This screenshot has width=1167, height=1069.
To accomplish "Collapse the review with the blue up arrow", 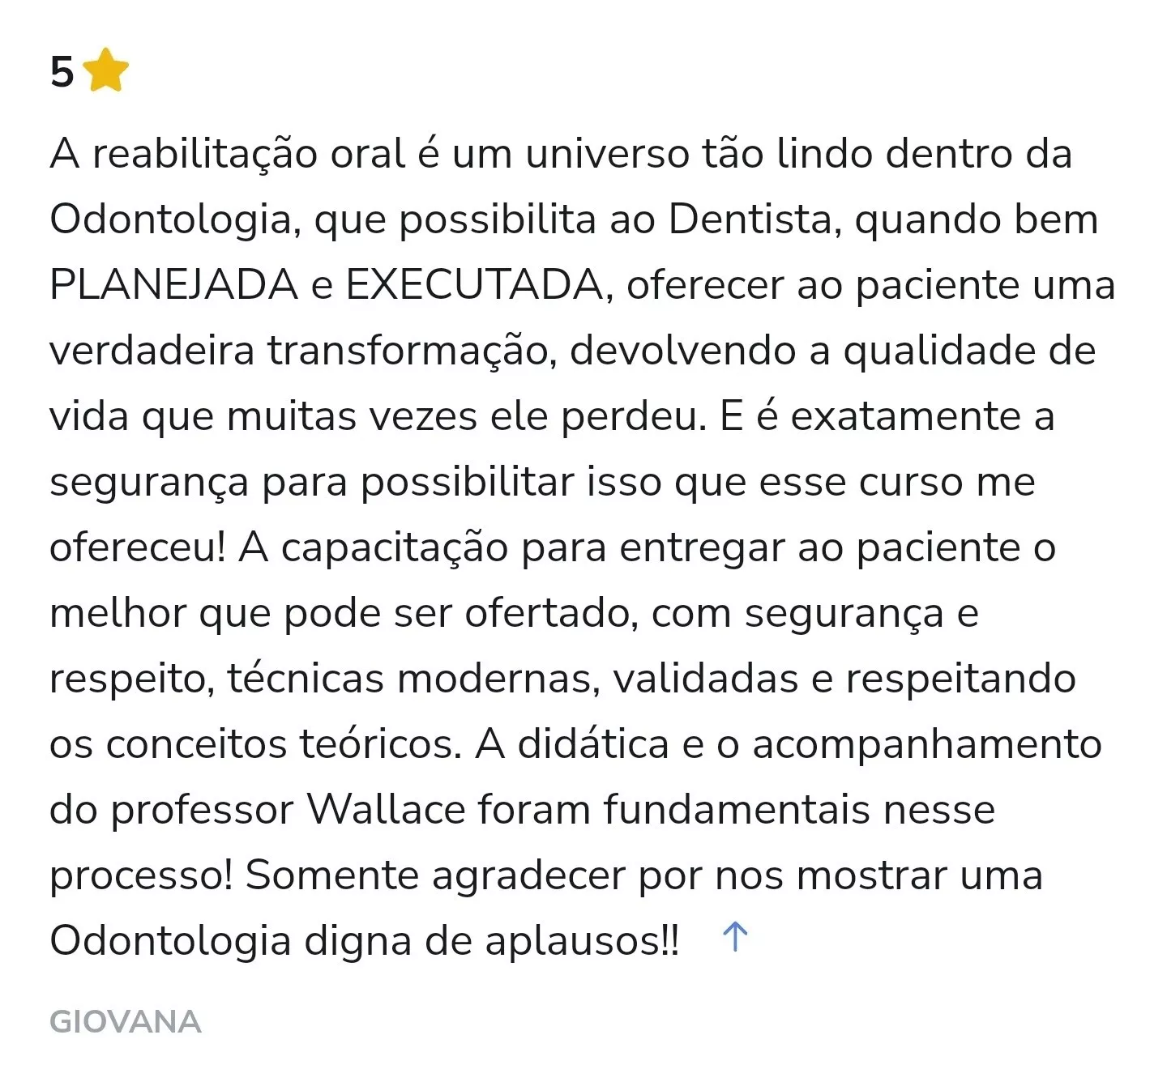I will coord(734,937).
